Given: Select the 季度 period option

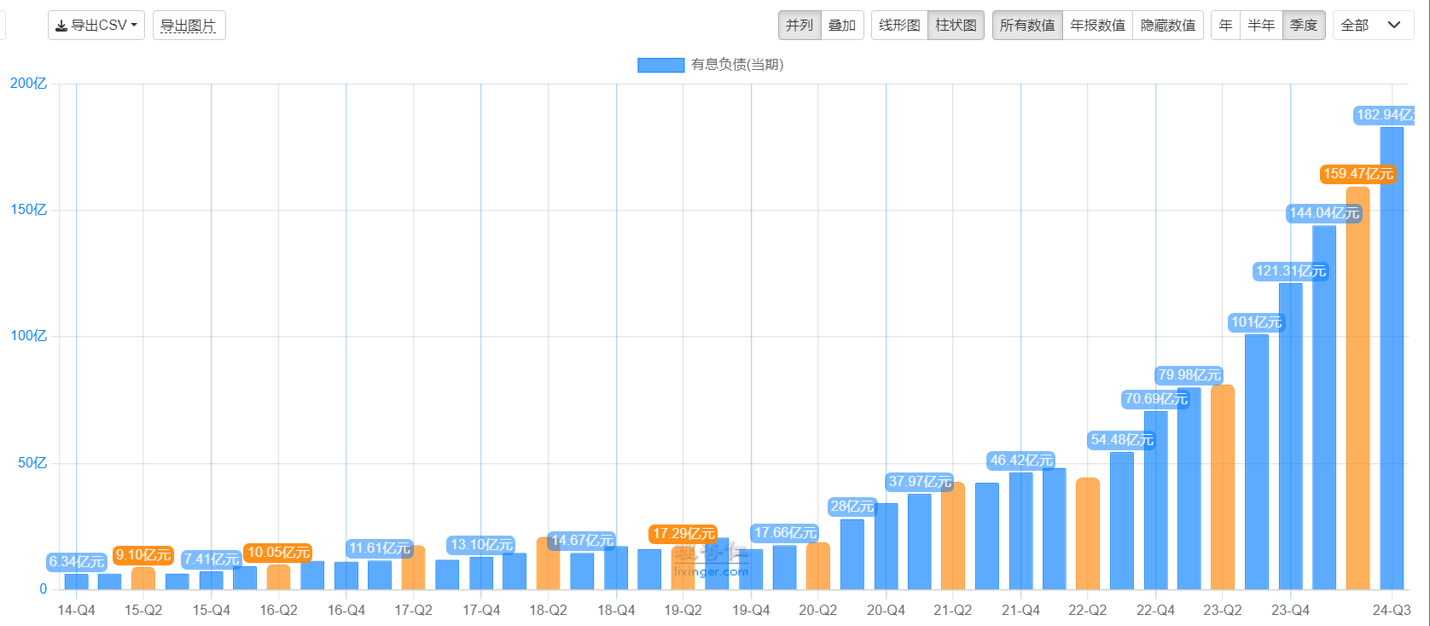Looking at the screenshot, I should [x=1304, y=26].
